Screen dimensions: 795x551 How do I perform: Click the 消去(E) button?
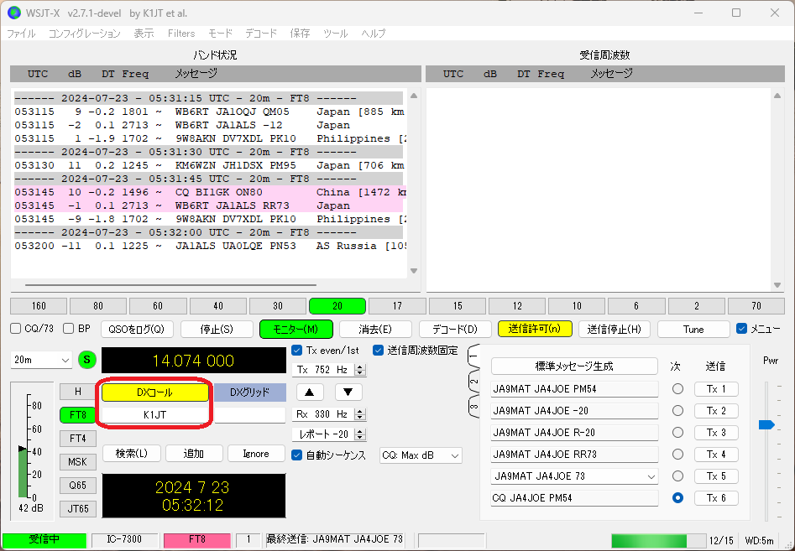click(375, 330)
